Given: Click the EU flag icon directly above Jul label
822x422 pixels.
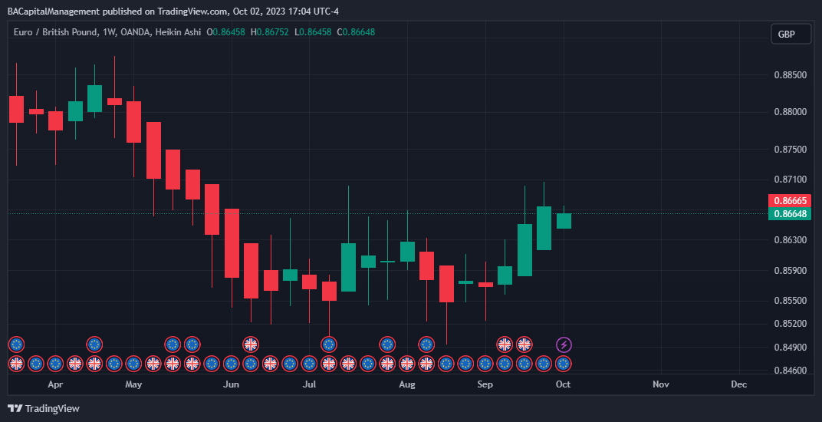Looking at the screenshot, I should coord(309,363).
